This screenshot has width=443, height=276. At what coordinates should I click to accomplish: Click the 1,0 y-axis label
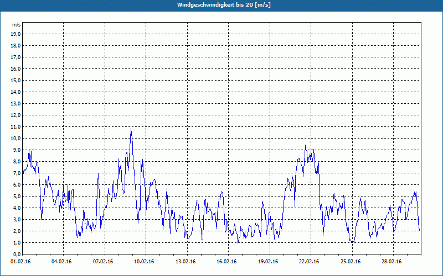(17, 242)
